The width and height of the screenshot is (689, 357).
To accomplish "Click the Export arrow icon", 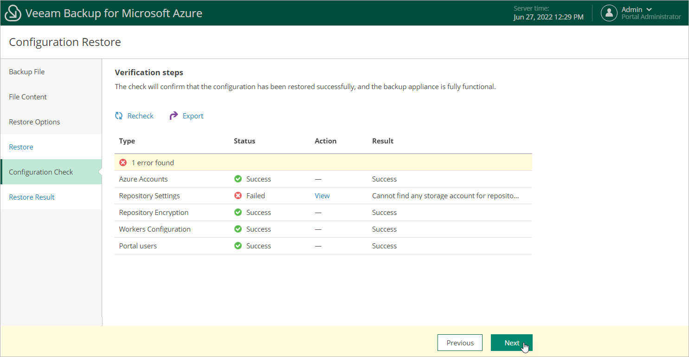I will pos(174,116).
